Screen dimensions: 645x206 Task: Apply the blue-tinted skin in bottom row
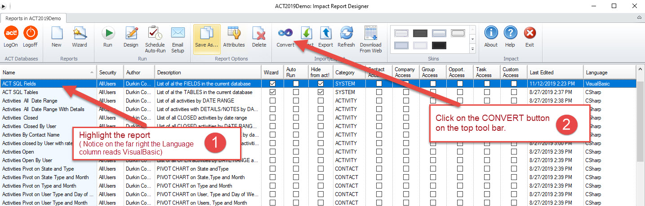[401, 45]
